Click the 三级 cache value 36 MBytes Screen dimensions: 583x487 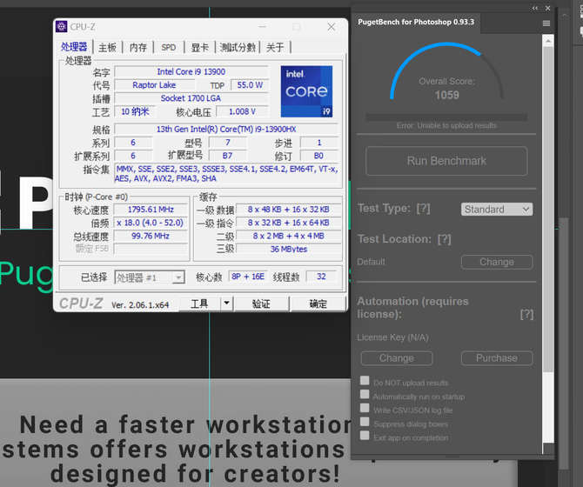[x=289, y=250]
